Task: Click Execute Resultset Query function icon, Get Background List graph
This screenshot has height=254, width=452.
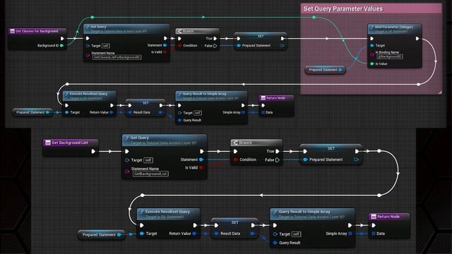Action: point(141,212)
